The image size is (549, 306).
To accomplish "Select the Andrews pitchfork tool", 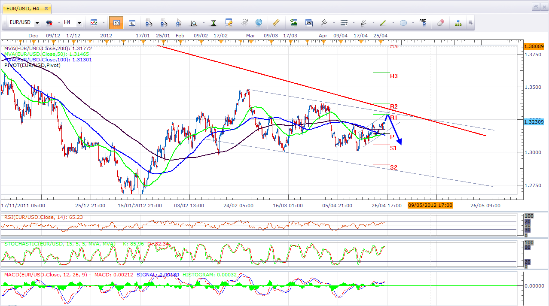I will [325, 23].
